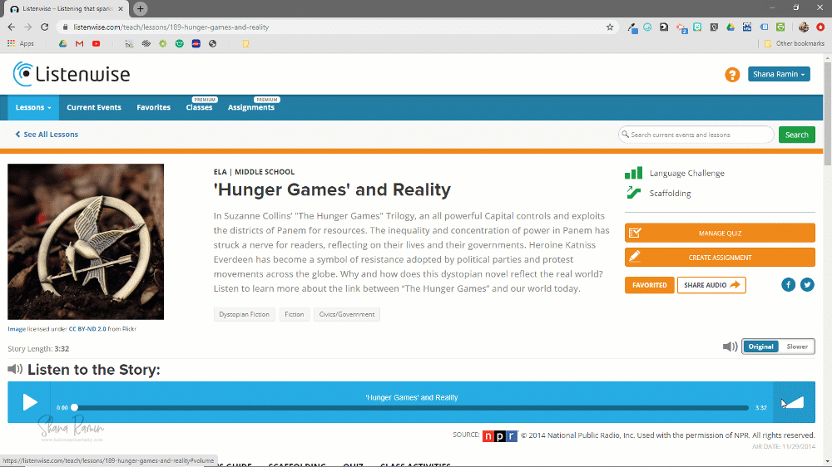Open the Shana Ramin account dropdown
832x467 pixels.
(779, 74)
